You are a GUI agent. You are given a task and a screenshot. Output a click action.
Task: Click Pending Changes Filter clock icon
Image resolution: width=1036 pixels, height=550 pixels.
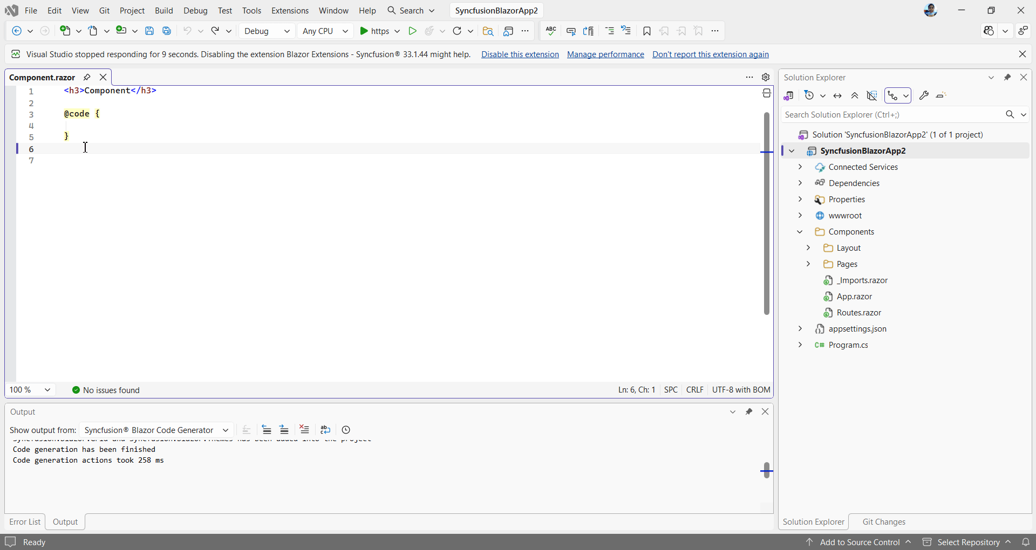[809, 96]
